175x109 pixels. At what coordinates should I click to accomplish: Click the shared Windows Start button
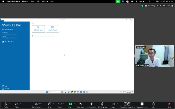pos(47,92)
